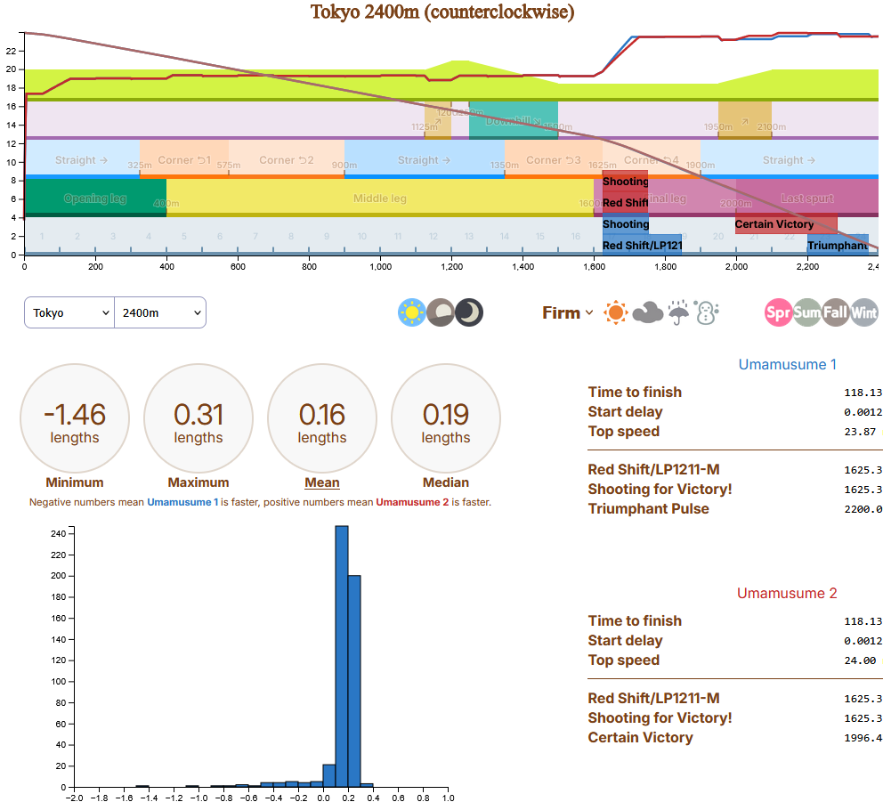Click the Triumphant skill bar on chart
883x802 pixels.
point(838,245)
